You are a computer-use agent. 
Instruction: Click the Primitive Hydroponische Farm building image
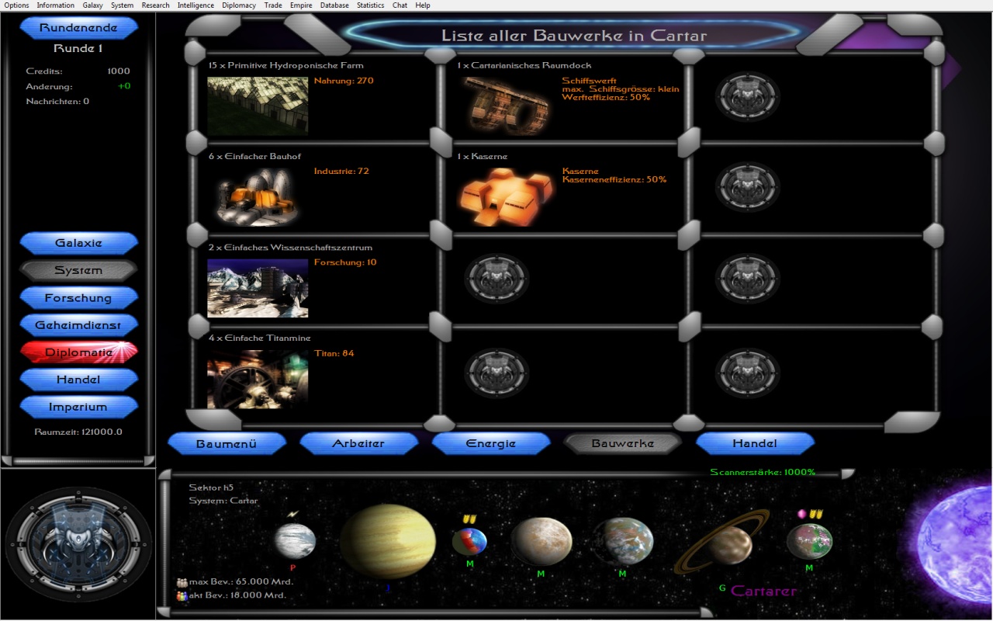point(258,106)
